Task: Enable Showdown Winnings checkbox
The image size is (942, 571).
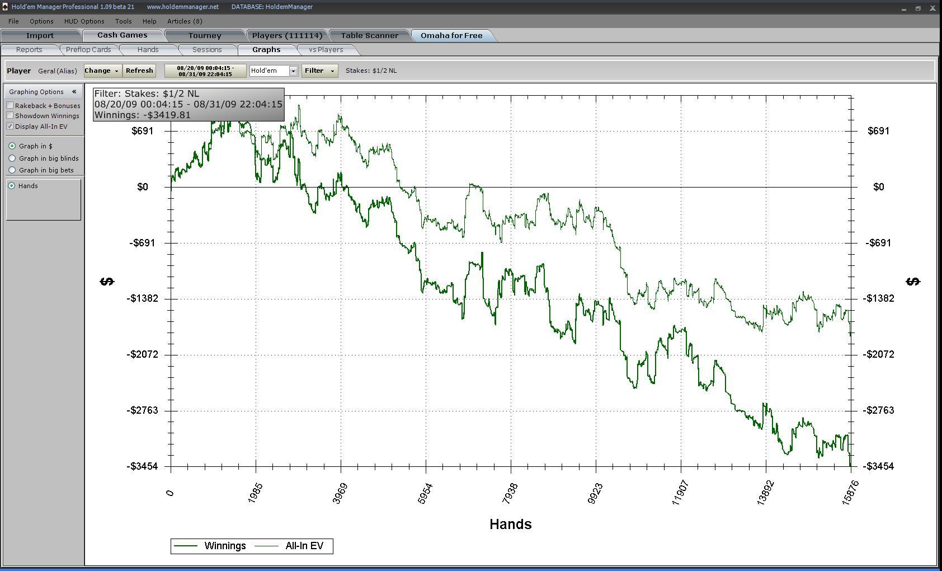Action: pyautogui.click(x=10, y=115)
